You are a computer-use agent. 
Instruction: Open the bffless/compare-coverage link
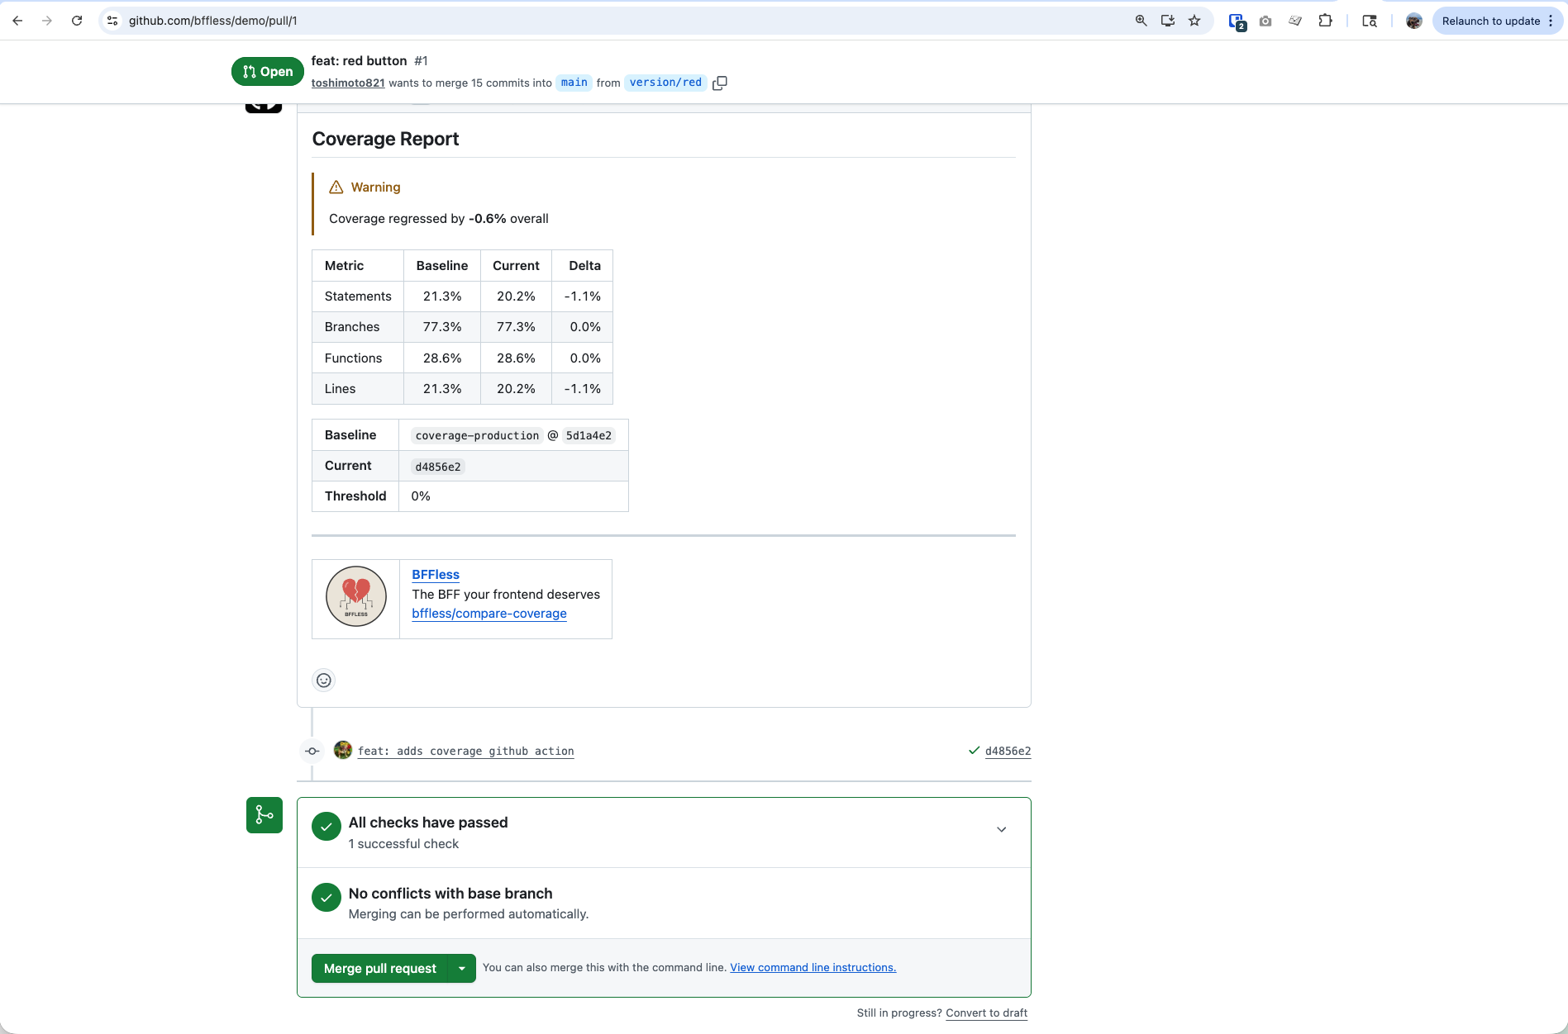pyautogui.click(x=489, y=614)
